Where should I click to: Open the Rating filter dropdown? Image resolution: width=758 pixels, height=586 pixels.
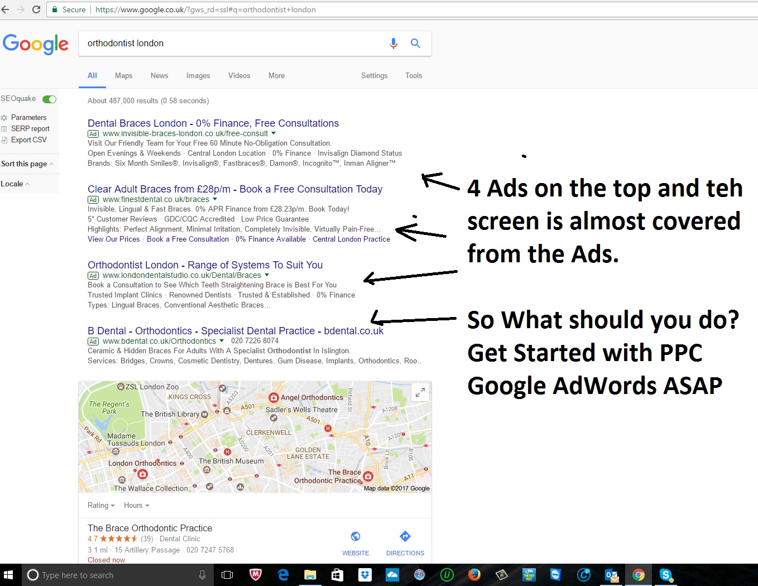(x=101, y=506)
